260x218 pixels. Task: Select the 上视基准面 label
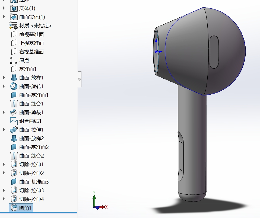(x=31, y=43)
